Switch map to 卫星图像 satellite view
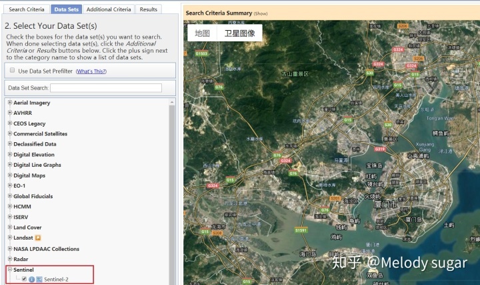The height and width of the screenshot is (285, 480). pos(240,33)
